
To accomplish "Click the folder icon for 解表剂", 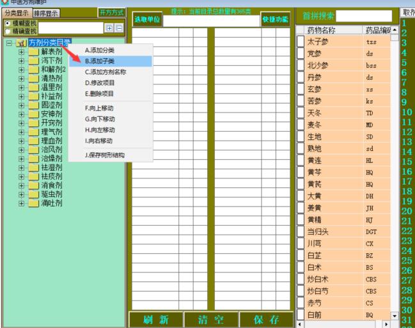I will tap(33, 52).
